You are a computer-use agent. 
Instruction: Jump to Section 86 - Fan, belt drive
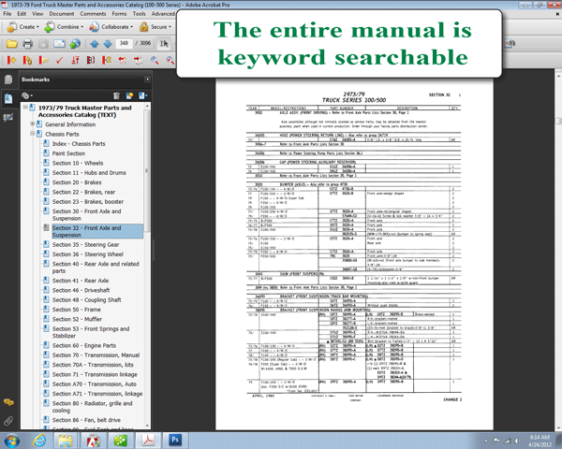point(86,420)
